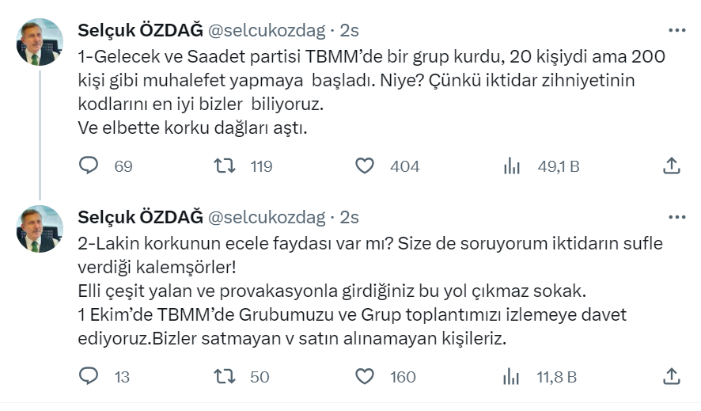
Task: Share the second tweet starting with 2-Lakin
Action: click(x=671, y=376)
